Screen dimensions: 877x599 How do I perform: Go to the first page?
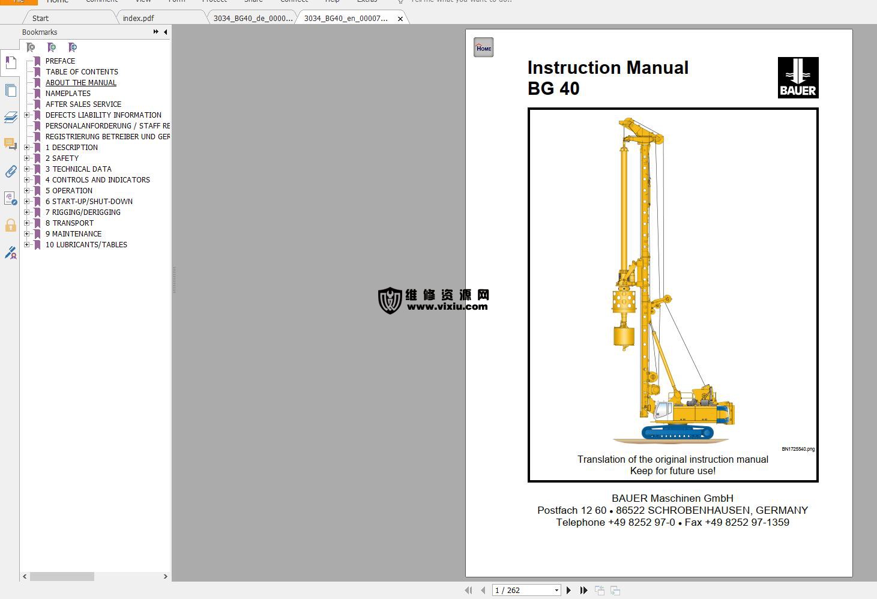[x=469, y=591]
